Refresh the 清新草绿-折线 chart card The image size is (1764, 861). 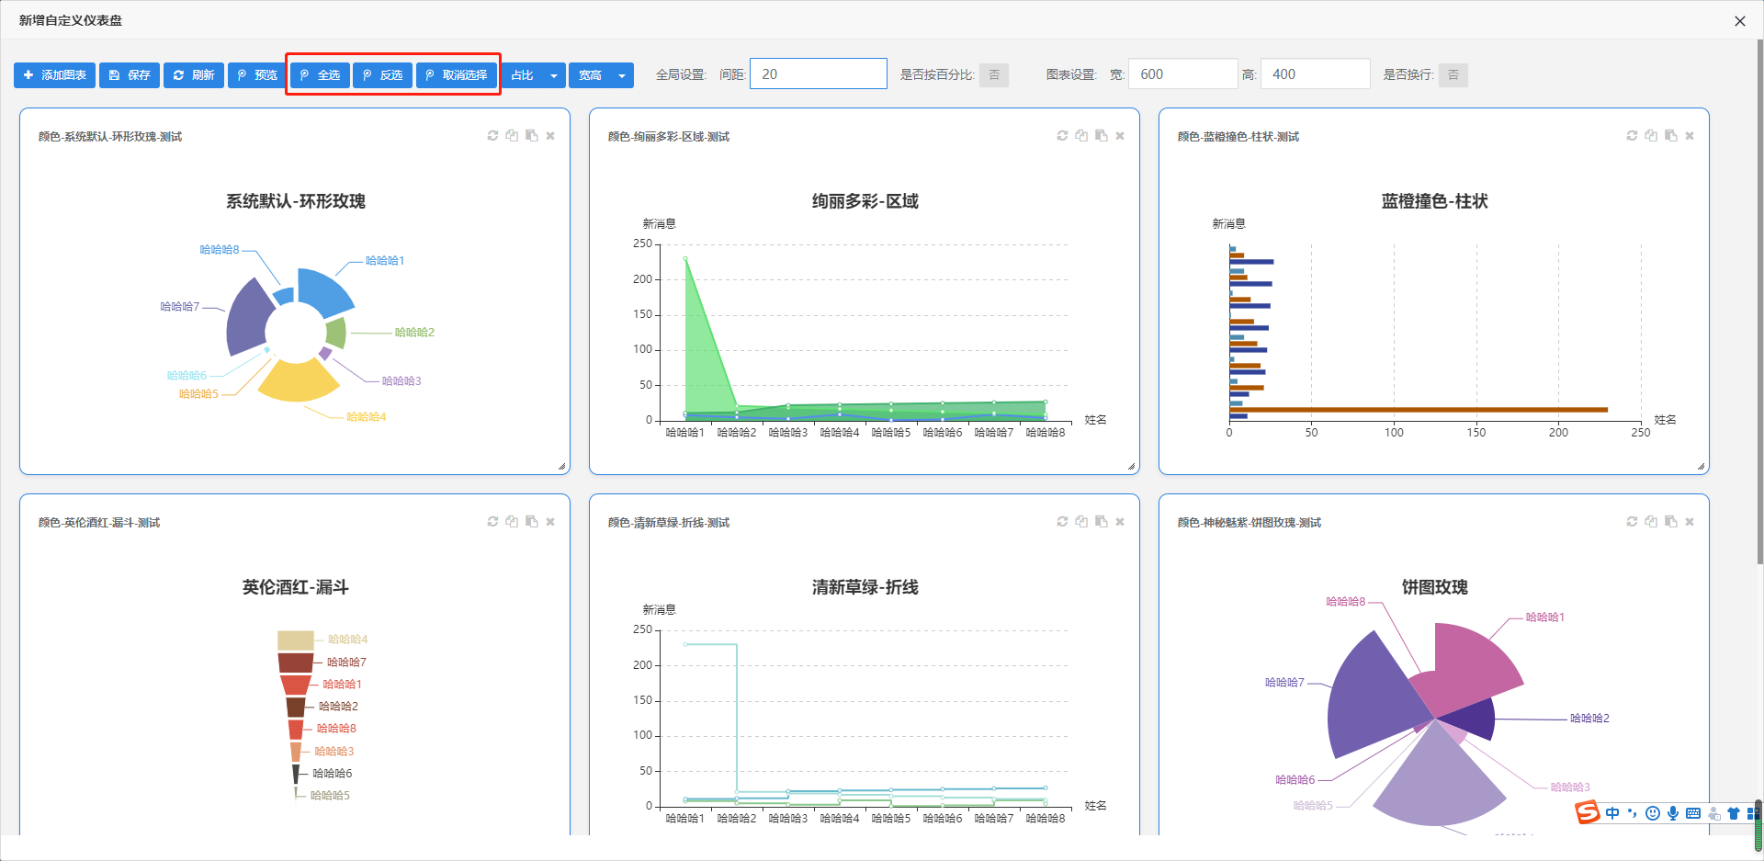[x=1062, y=522]
